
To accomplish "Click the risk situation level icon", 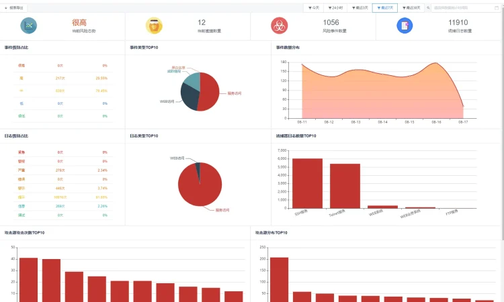I will coord(28,26).
